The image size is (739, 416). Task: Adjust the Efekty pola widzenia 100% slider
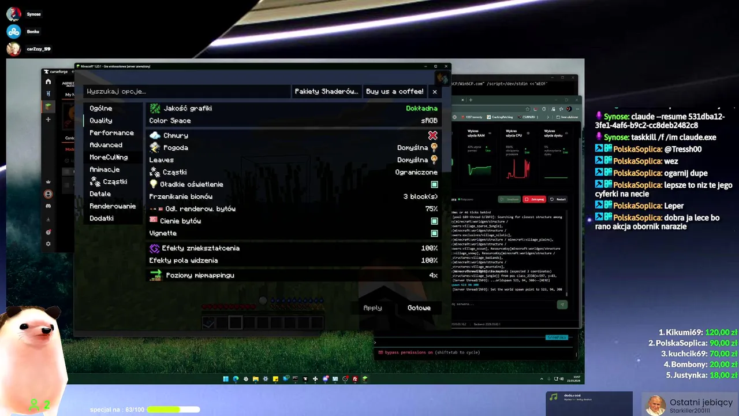pos(429,261)
